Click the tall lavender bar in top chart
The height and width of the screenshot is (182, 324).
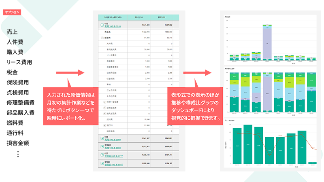point(266,43)
